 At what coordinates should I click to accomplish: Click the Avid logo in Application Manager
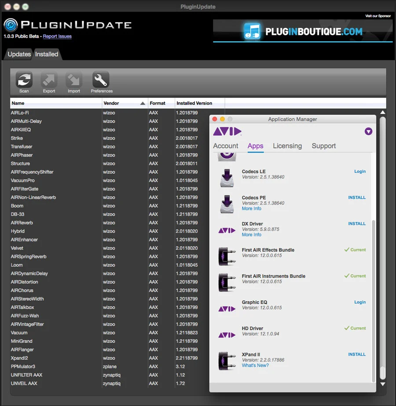tap(227, 131)
